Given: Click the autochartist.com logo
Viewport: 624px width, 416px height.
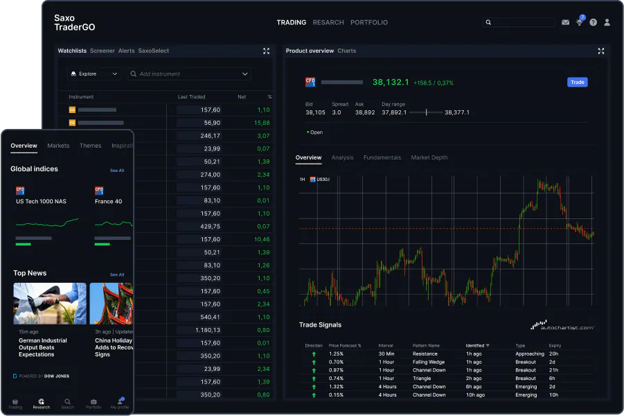Looking at the screenshot, I should tap(562, 325).
